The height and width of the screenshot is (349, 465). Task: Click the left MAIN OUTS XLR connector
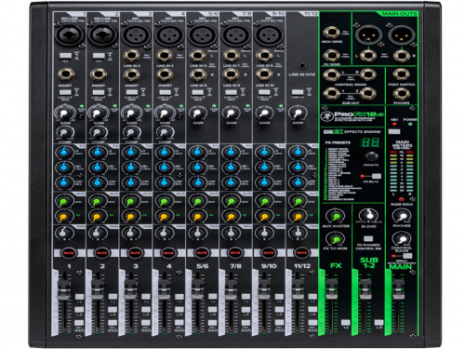click(x=368, y=34)
